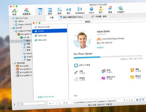
Task: Click the On-Prem Server usage progress bar
Action: pos(108,57)
